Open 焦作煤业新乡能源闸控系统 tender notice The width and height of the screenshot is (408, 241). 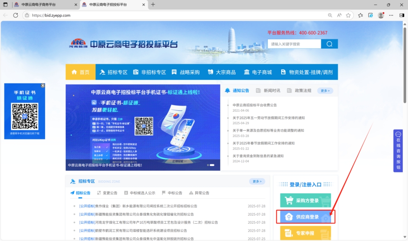pyautogui.click(x=138, y=206)
